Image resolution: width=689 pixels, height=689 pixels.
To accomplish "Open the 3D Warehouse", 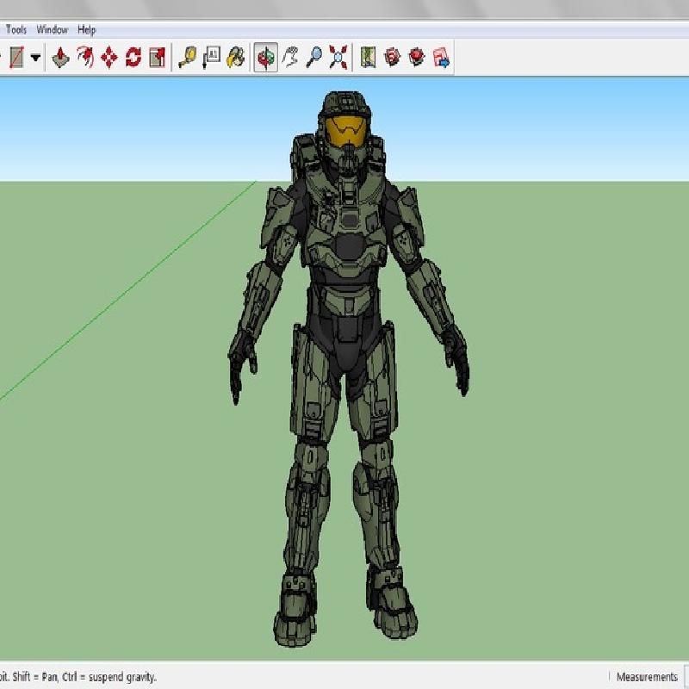I will pos(393,58).
